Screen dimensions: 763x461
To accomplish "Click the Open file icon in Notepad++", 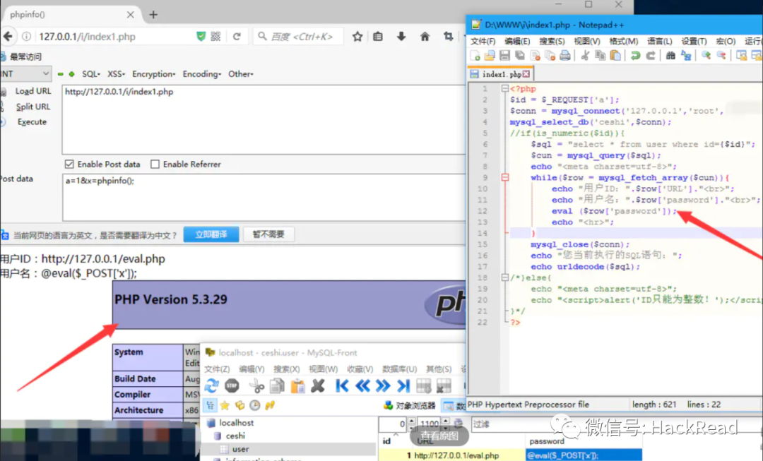I will 490,56.
